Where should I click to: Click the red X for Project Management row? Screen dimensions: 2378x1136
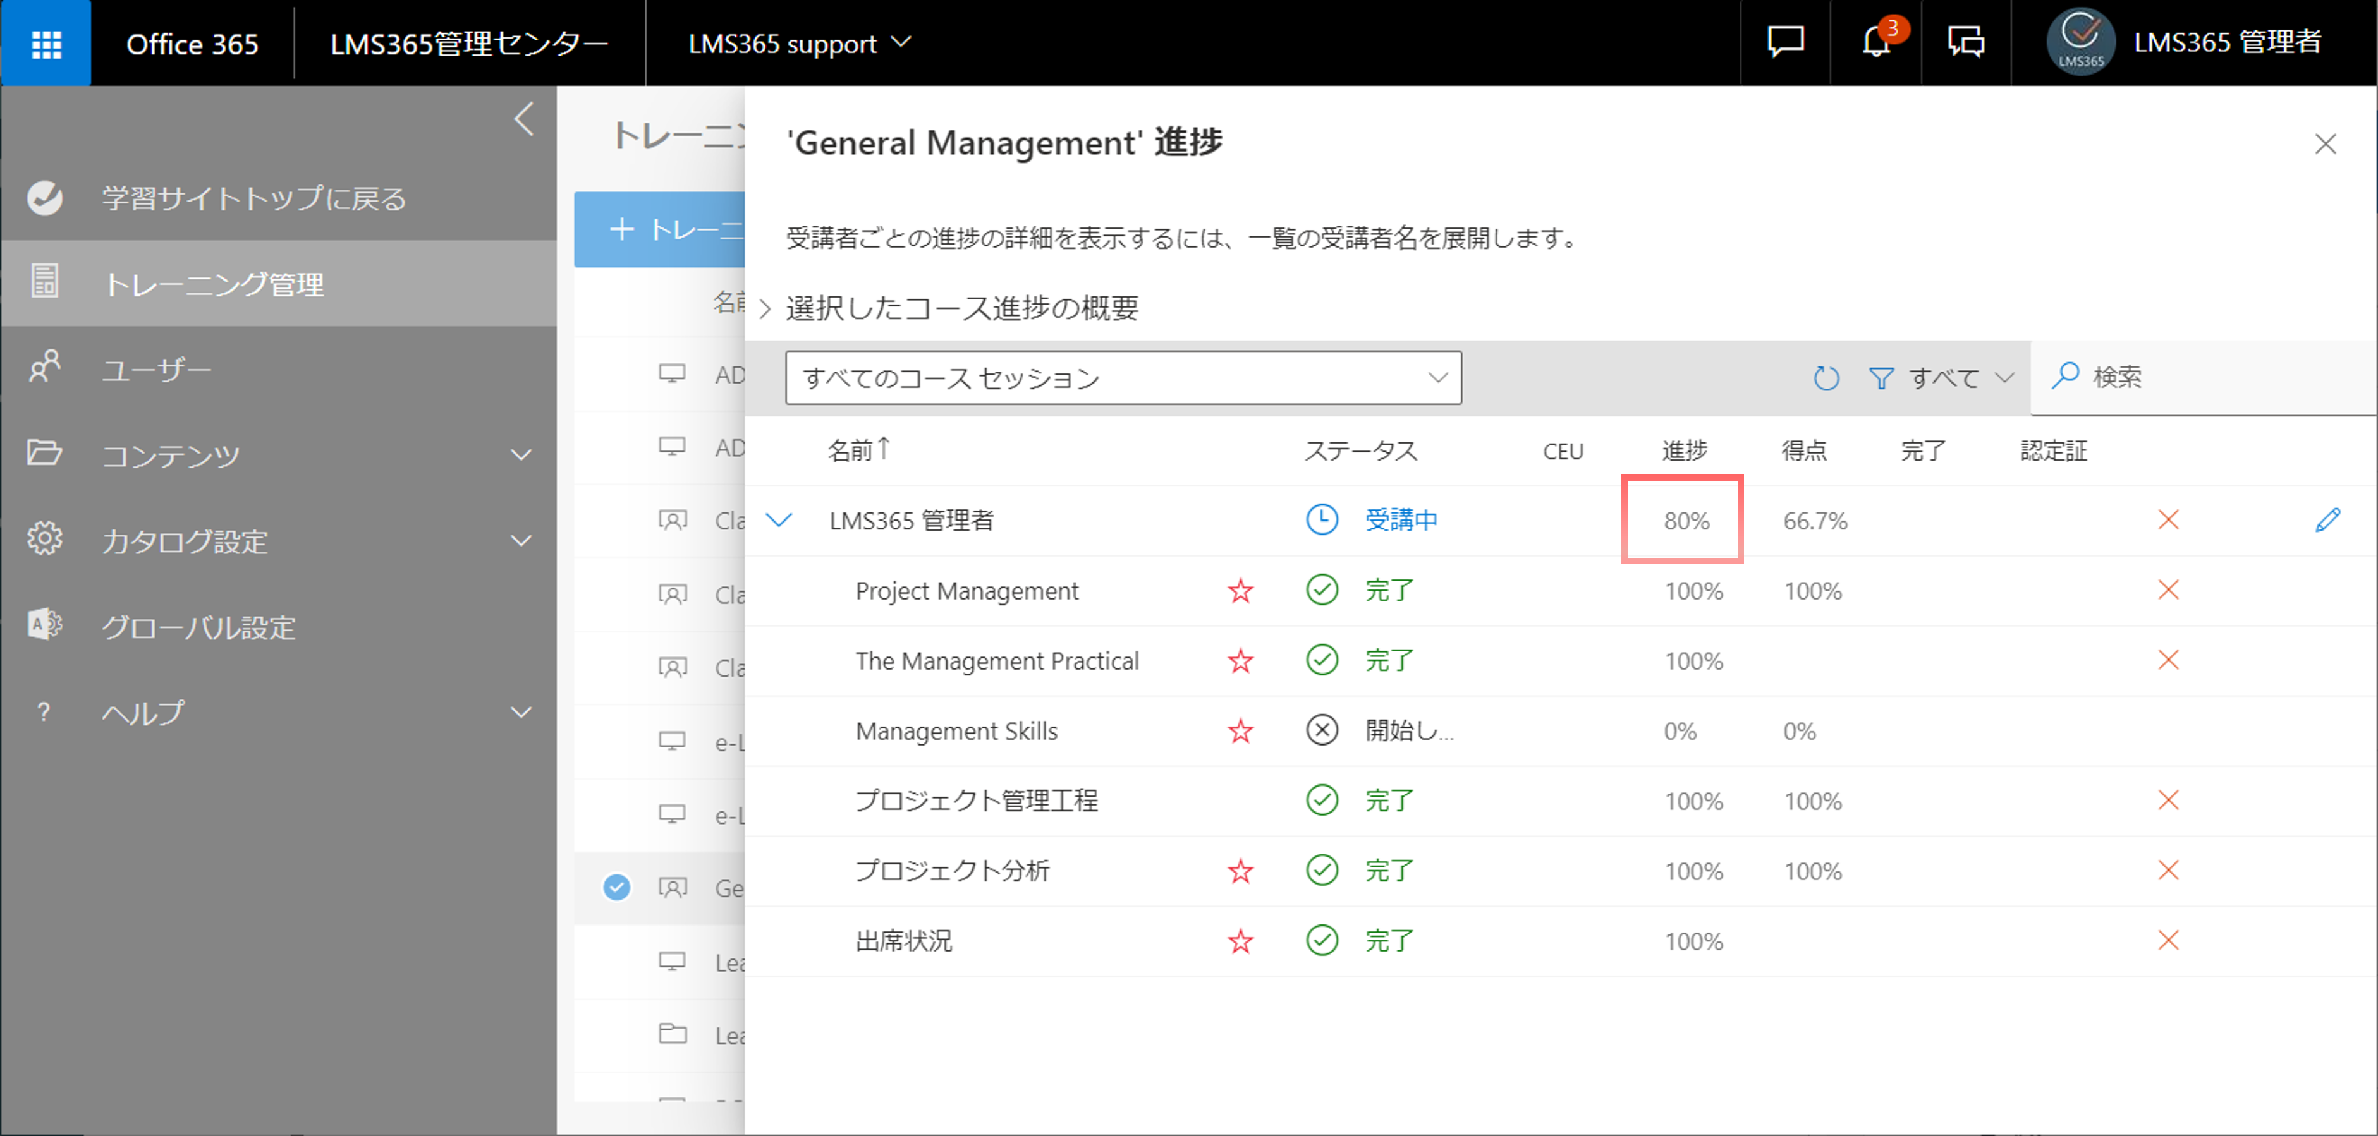pyautogui.click(x=2168, y=589)
